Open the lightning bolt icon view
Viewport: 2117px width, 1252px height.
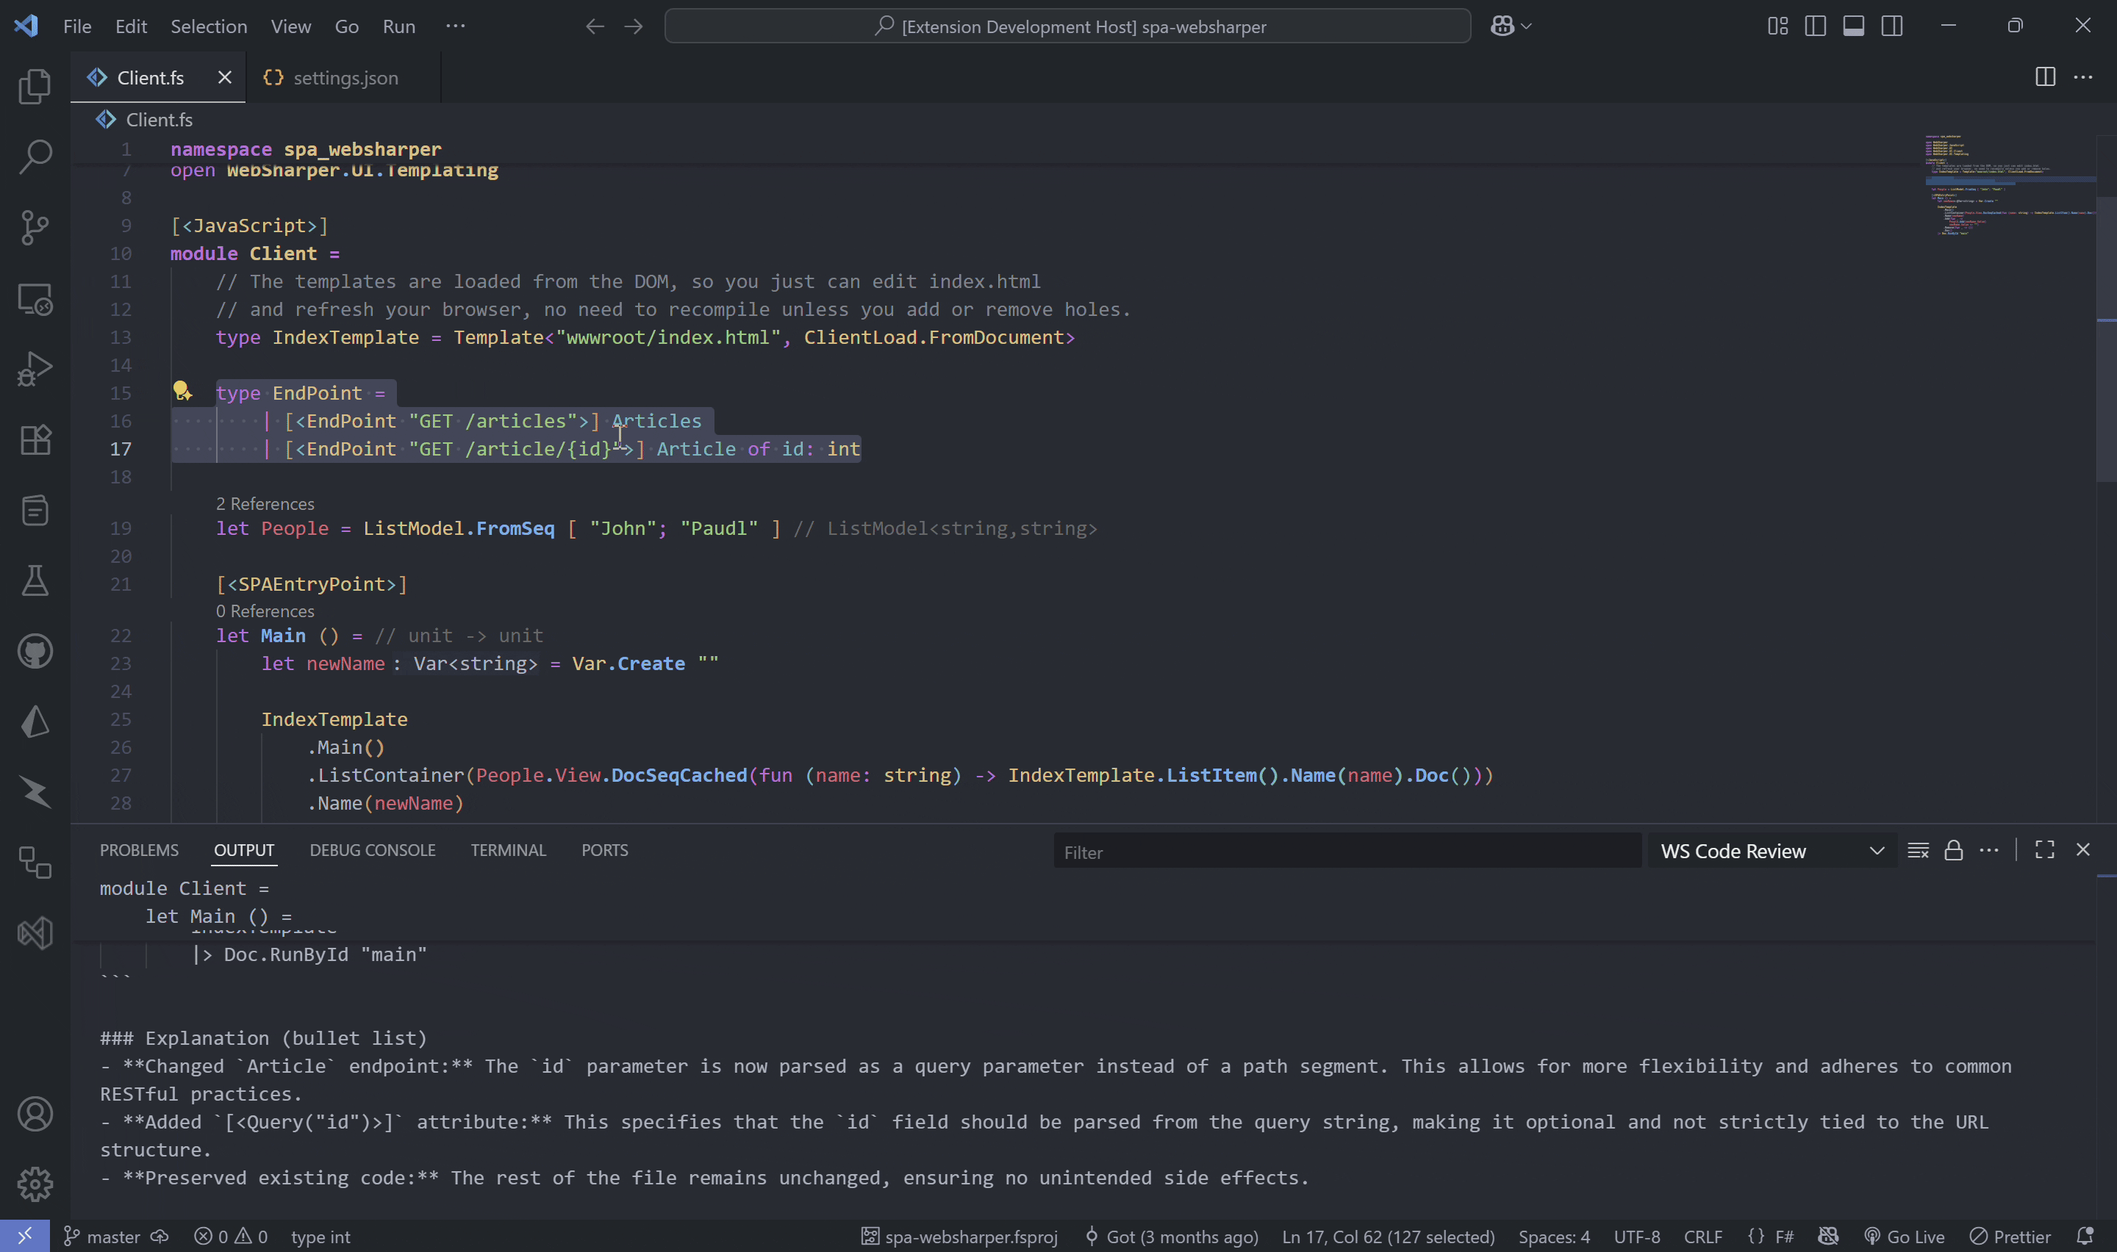(35, 792)
